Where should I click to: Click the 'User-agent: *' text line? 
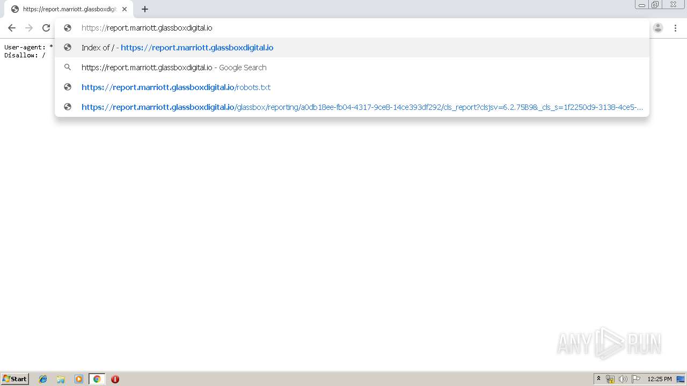(28, 47)
